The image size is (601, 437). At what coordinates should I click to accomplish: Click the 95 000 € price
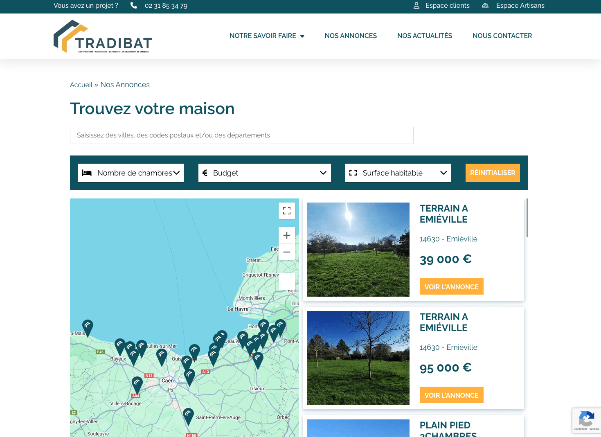click(446, 368)
